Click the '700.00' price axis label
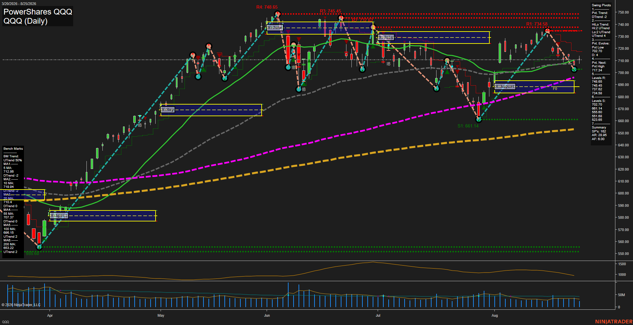 pyautogui.click(x=623, y=73)
